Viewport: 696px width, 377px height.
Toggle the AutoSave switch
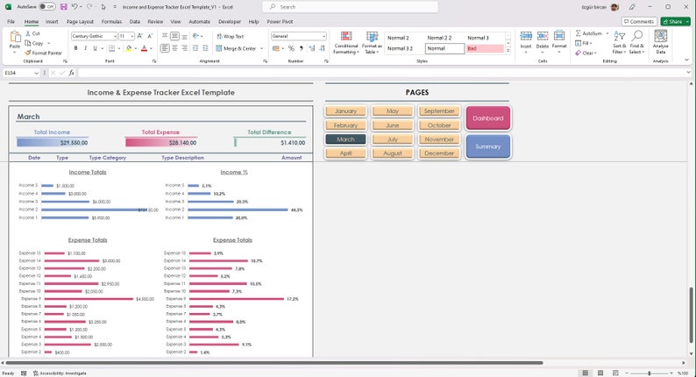(x=47, y=7)
